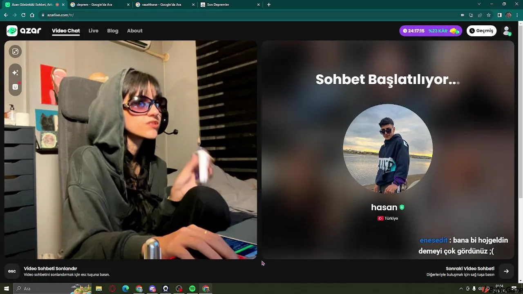523x294 pixels.
Task: Toggle the browser side panel
Action: coord(499,15)
